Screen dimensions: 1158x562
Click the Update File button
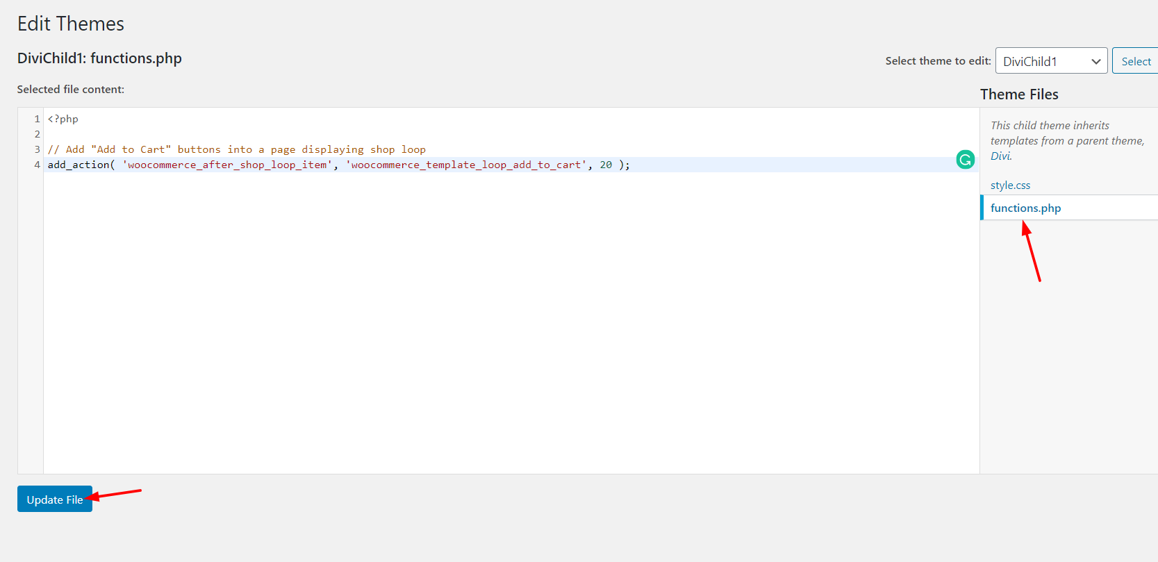(55, 499)
